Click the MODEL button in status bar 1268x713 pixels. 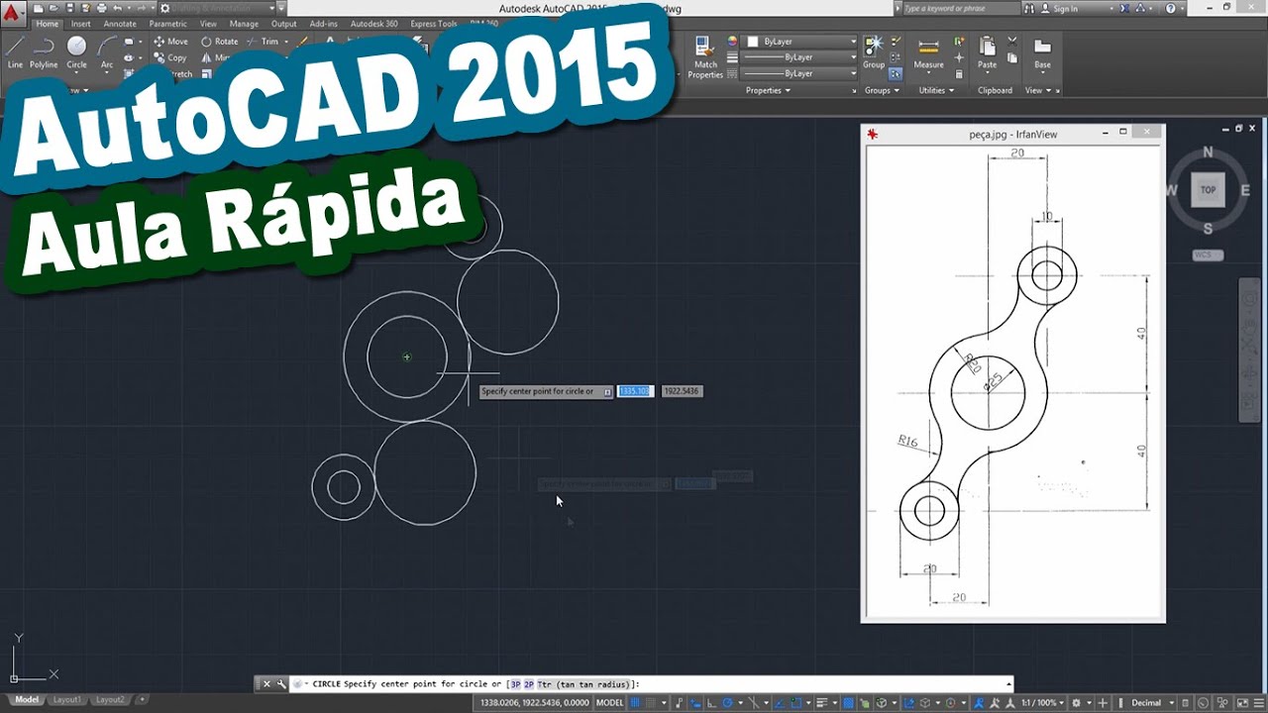click(610, 703)
